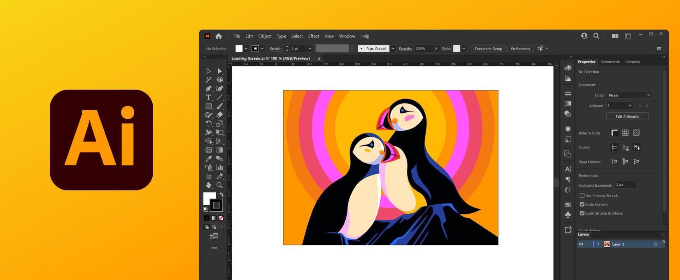
Task: Select the Magic Wand tool
Action: (209, 80)
